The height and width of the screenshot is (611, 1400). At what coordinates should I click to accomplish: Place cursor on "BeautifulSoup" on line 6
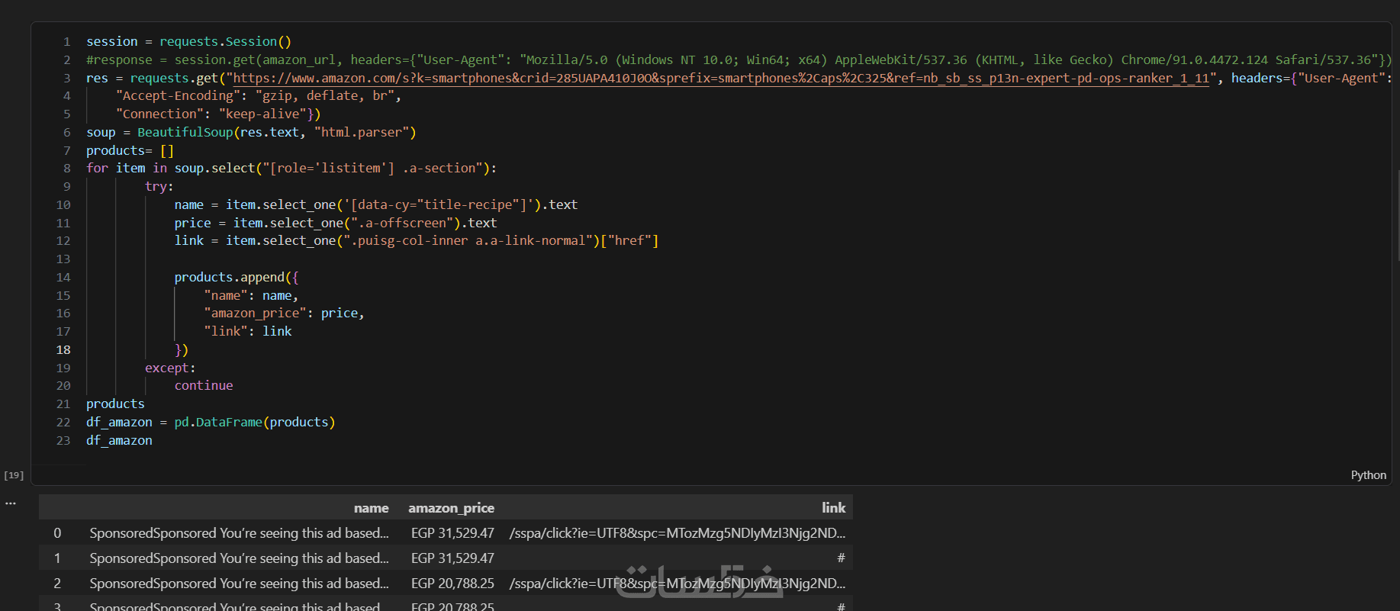tap(185, 132)
